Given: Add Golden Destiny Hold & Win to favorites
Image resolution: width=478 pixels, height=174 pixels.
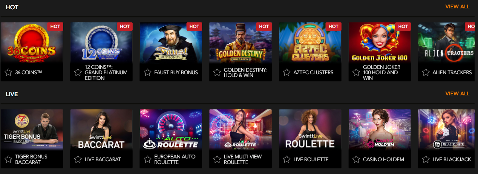Looking at the screenshot, I should tap(217, 72).
